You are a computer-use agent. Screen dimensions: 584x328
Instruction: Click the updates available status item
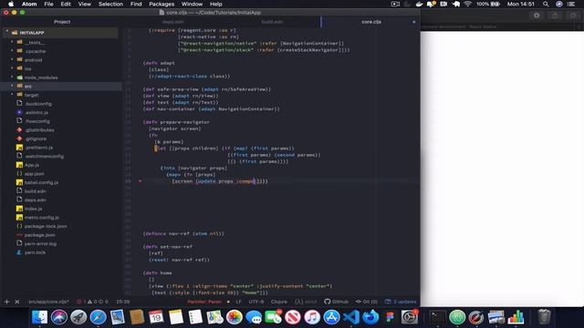coord(401,302)
